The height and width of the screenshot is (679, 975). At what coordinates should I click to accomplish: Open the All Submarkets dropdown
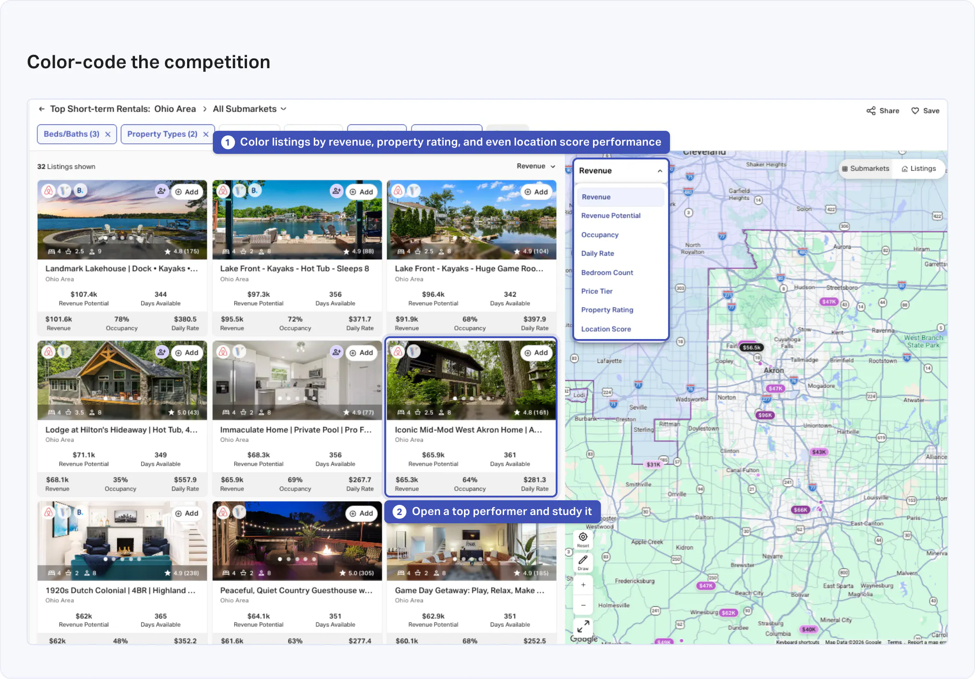click(249, 109)
